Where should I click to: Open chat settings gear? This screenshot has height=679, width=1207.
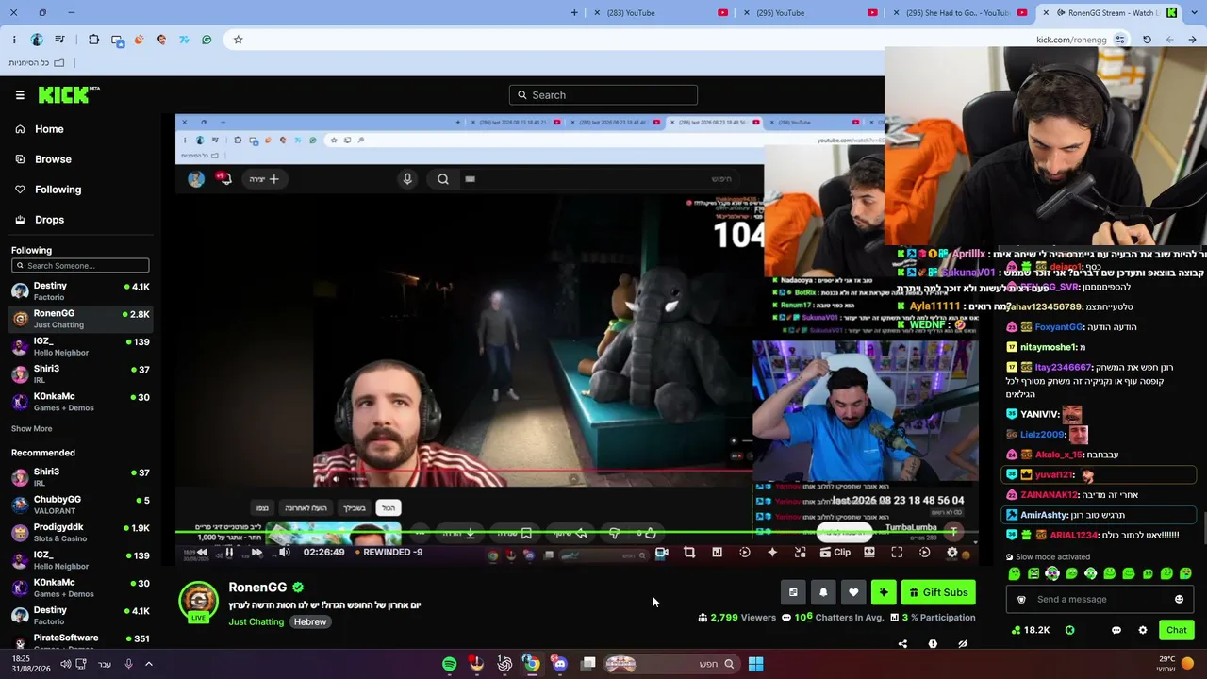(1143, 630)
